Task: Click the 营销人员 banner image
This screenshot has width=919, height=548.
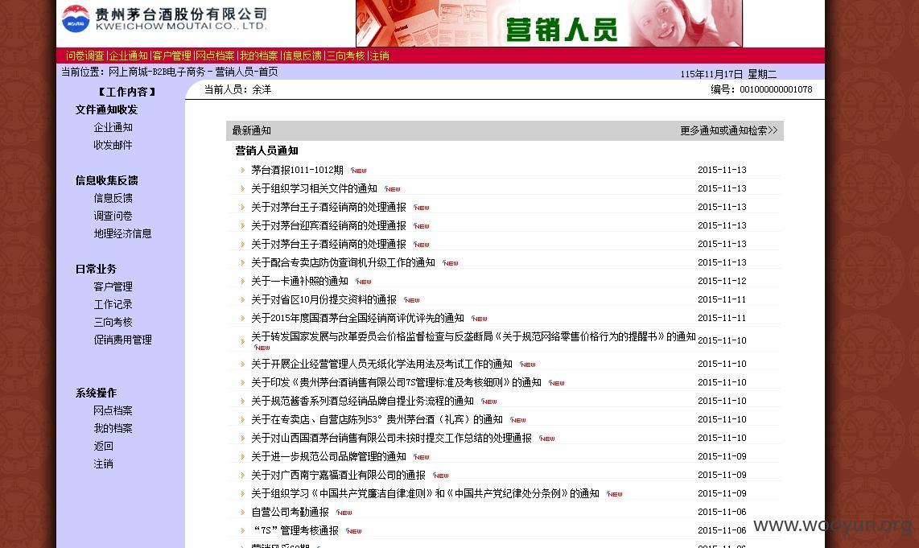Action: (x=549, y=23)
